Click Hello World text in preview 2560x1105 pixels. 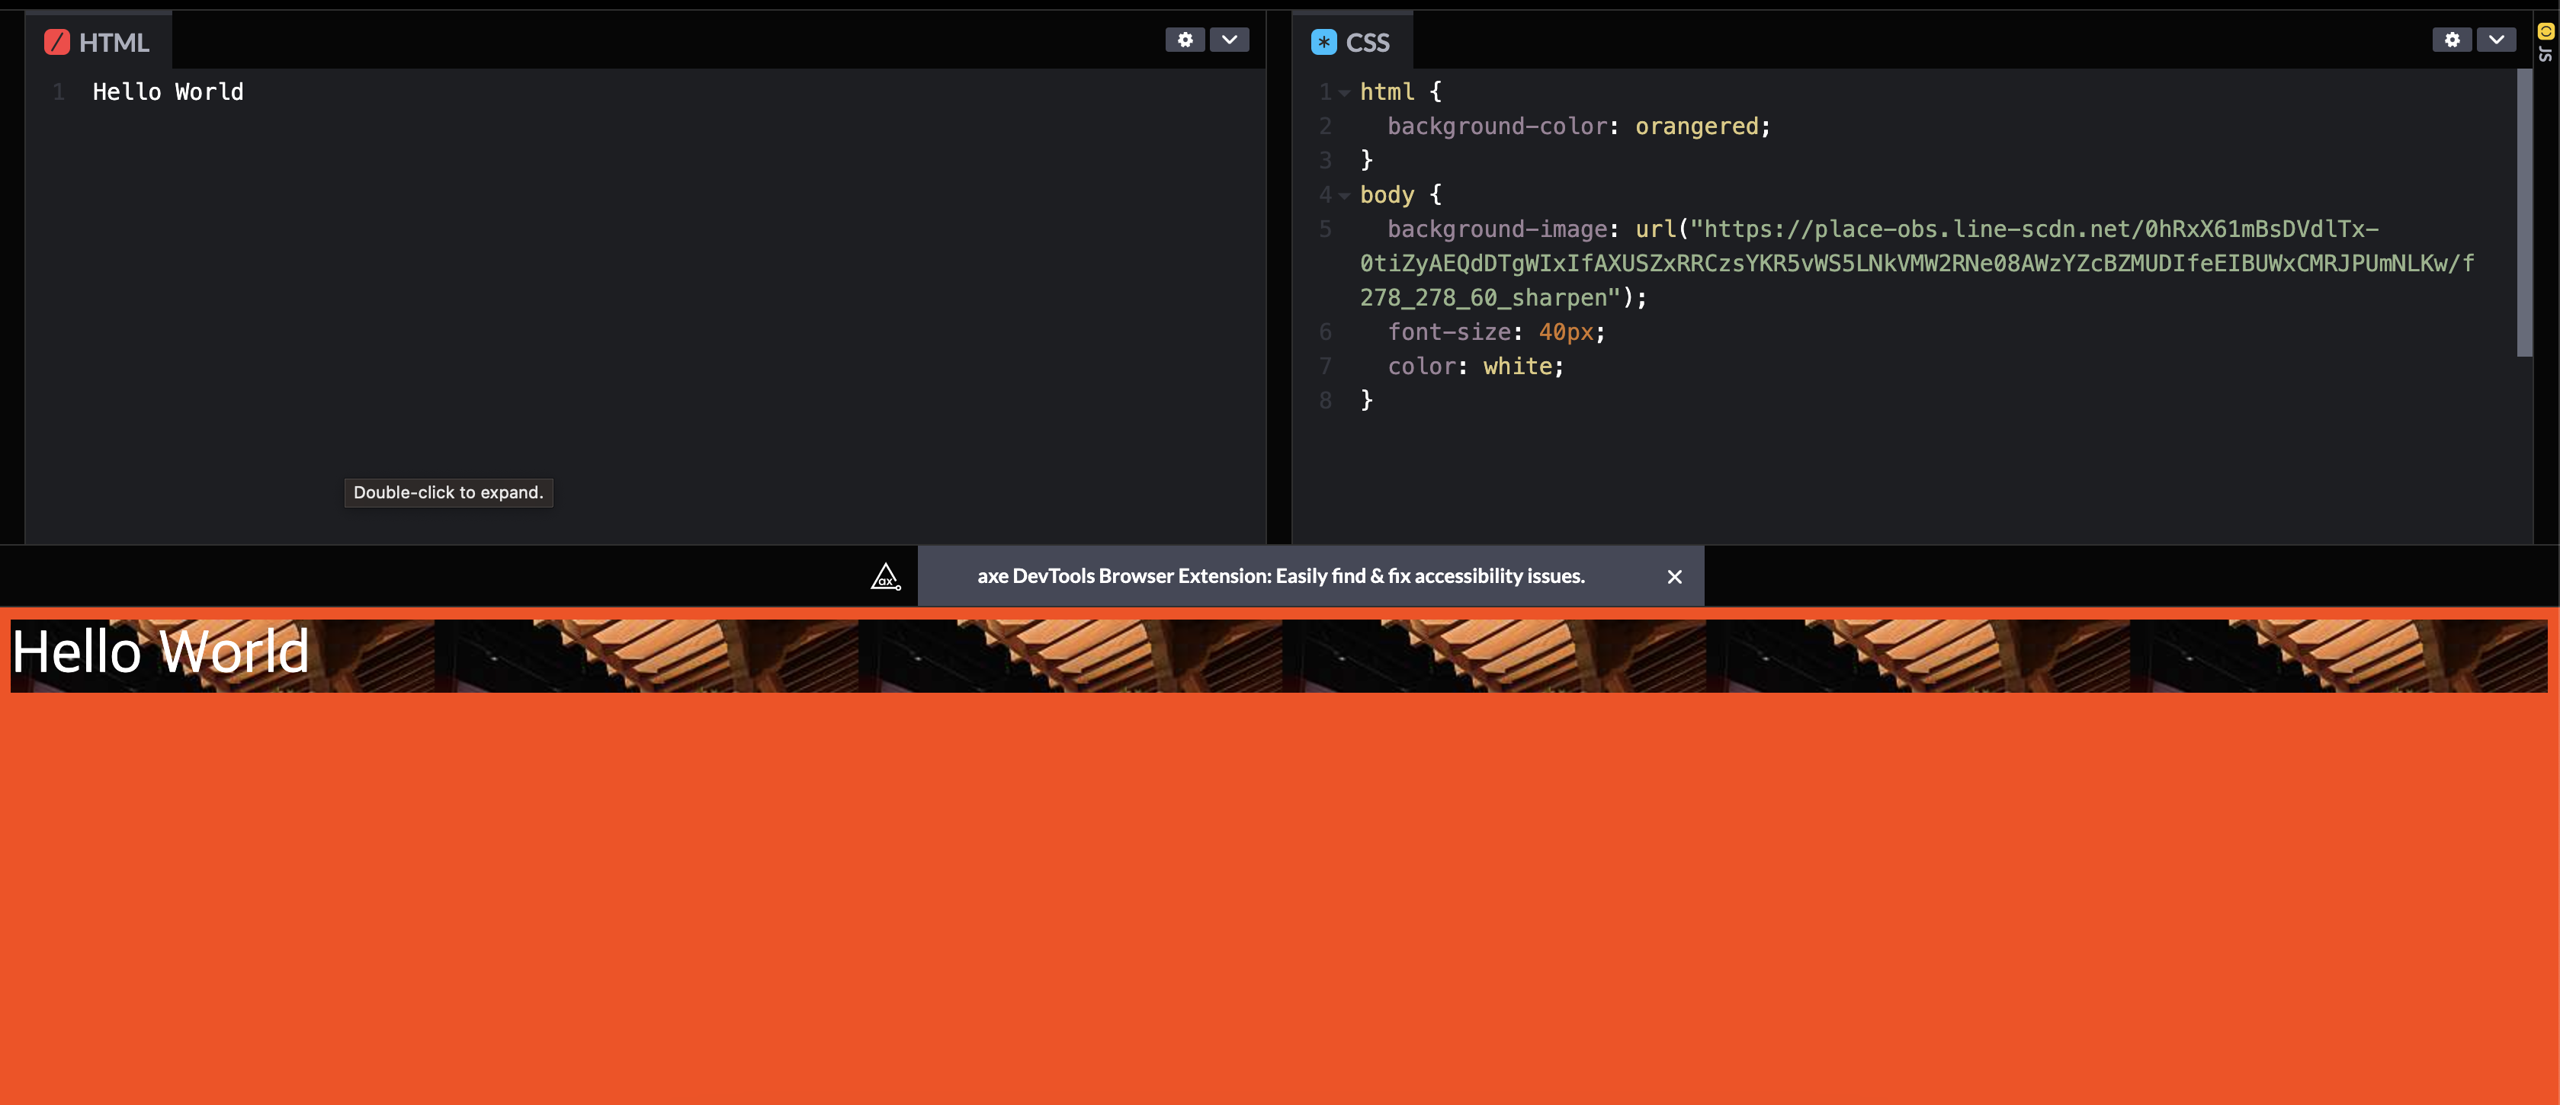click(x=159, y=652)
